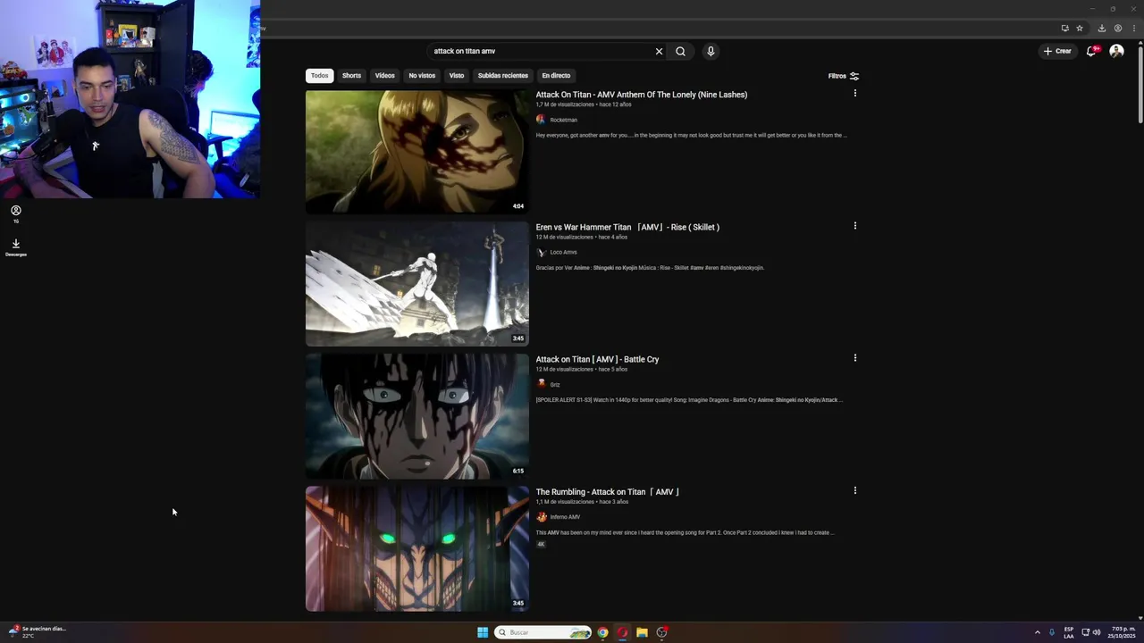Open Chrome from the taskbar
This screenshot has height=643, width=1144.
pos(602,632)
